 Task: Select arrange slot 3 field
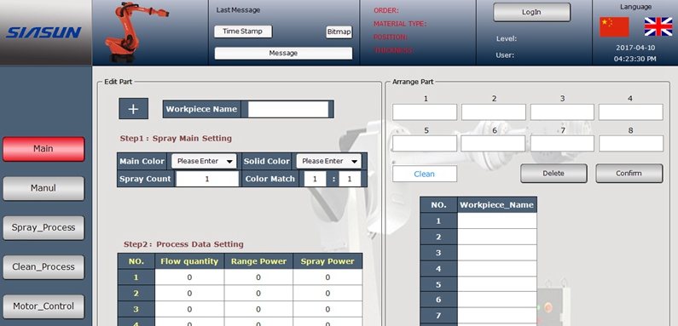pyautogui.click(x=562, y=112)
